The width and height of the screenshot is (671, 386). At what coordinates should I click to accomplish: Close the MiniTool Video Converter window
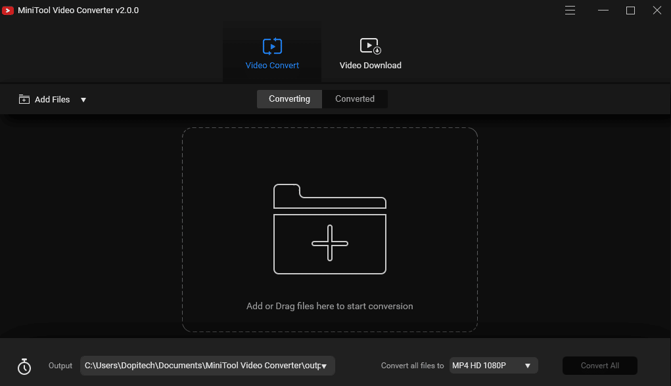tap(657, 11)
